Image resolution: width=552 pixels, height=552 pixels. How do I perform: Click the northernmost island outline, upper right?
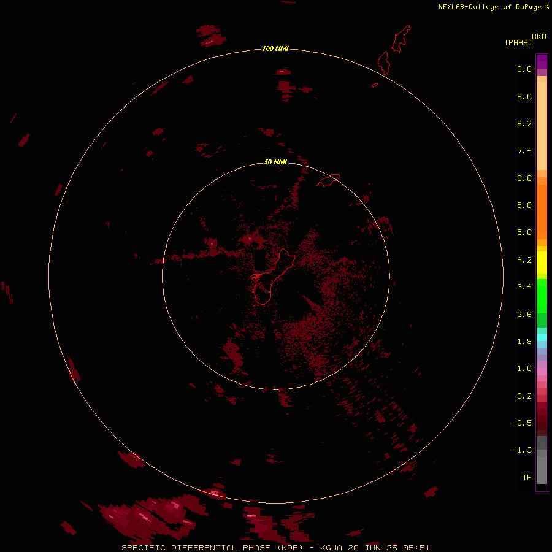(x=401, y=39)
